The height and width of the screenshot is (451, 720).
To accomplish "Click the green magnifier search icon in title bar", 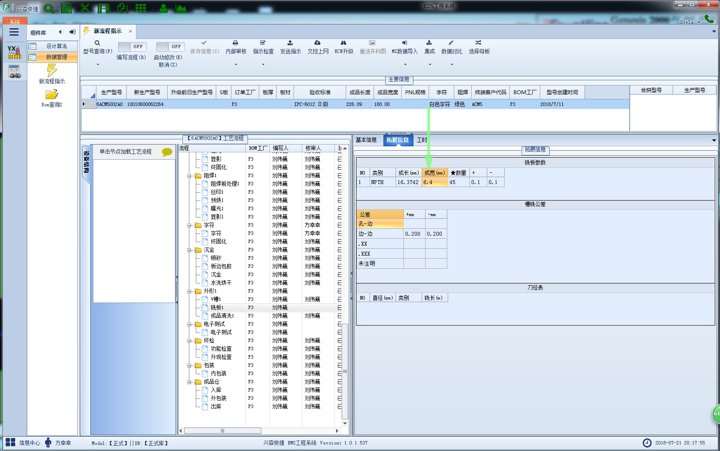I will click(x=49, y=8).
